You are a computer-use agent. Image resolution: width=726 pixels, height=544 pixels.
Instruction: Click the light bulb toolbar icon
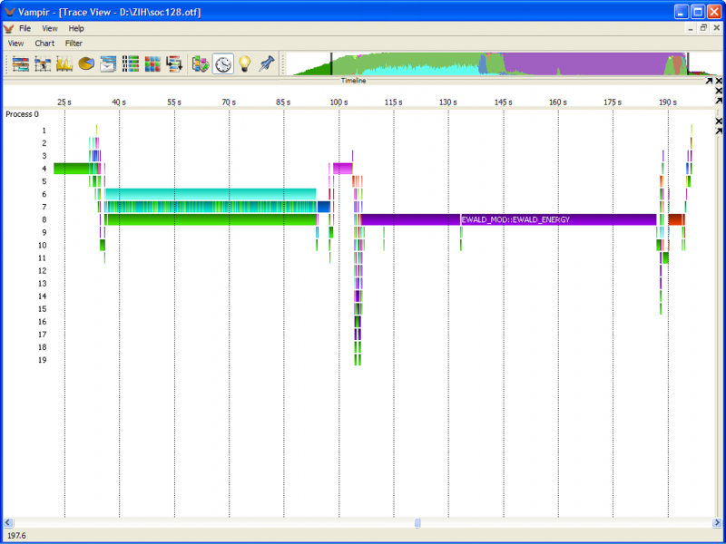pos(244,63)
